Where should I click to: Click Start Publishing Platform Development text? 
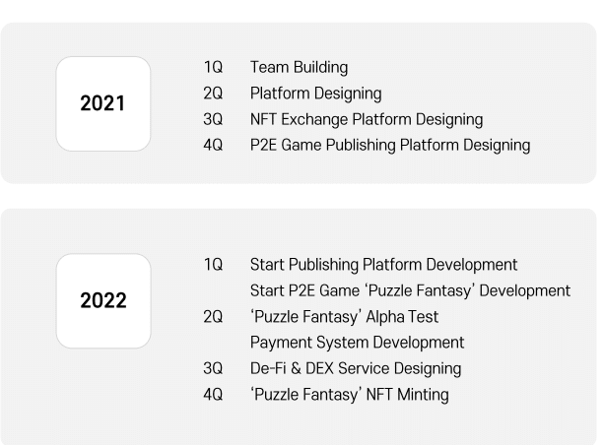click(383, 265)
